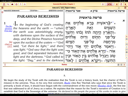Open settings gear in top toolbar
Screen dimensions: 128x96
[16, 4]
